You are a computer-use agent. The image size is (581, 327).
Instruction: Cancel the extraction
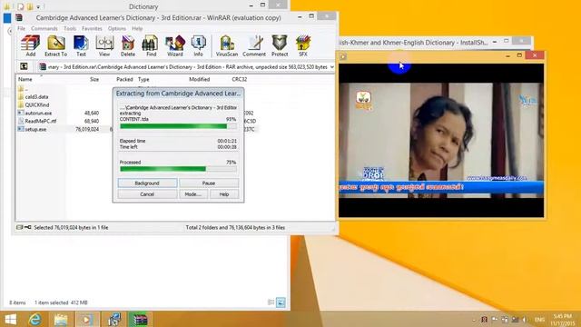coord(147,194)
